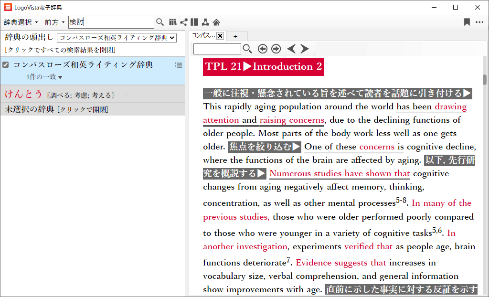The image size is (489, 297).
Task: Open the more options ellipsis menu
Action: (x=479, y=22)
